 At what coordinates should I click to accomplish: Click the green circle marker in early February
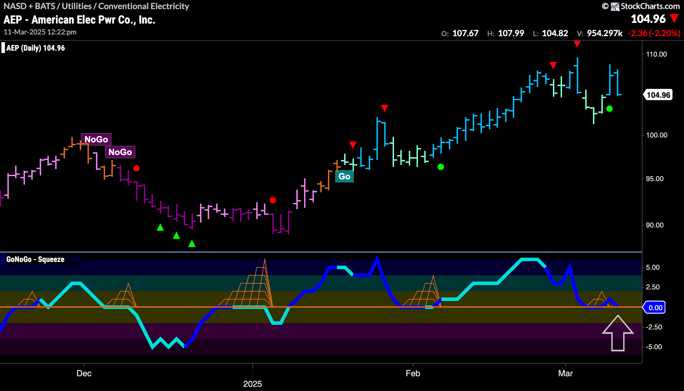[x=441, y=167]
